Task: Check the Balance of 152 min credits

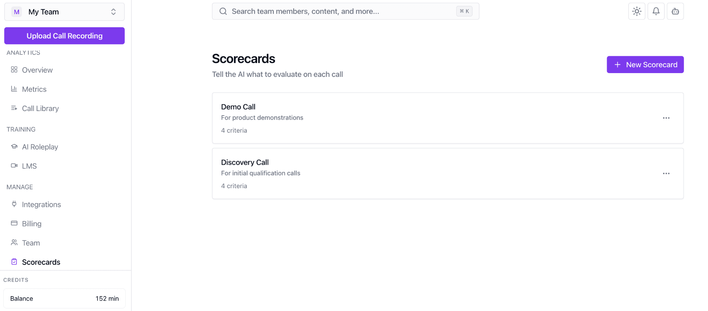Action: (x=64, y=298)
